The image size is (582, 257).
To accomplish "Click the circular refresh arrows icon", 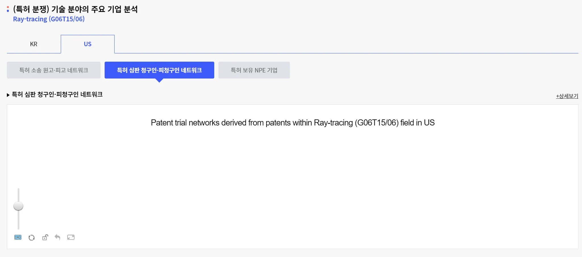I will 32,237.
